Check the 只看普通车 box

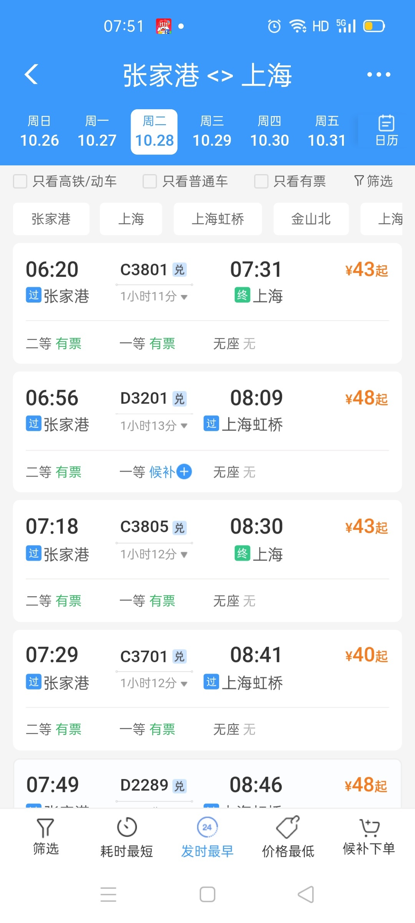[x=149, y=181]
